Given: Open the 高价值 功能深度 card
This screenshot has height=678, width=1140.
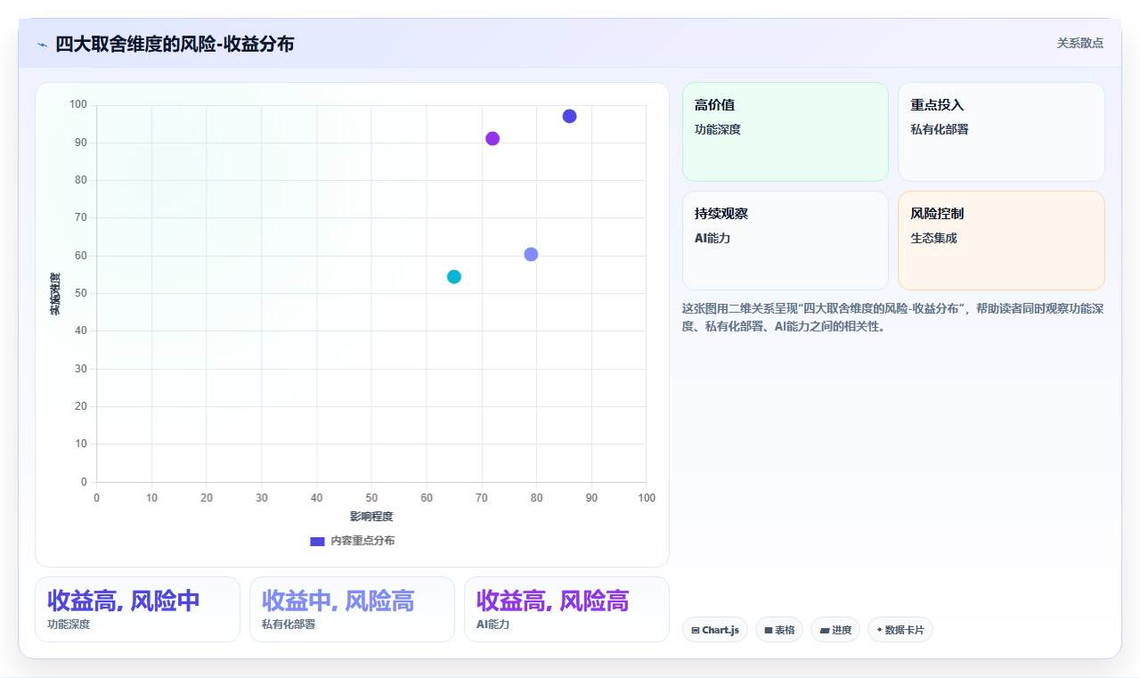Looking at the screenshot, I should tap(786, 132).
